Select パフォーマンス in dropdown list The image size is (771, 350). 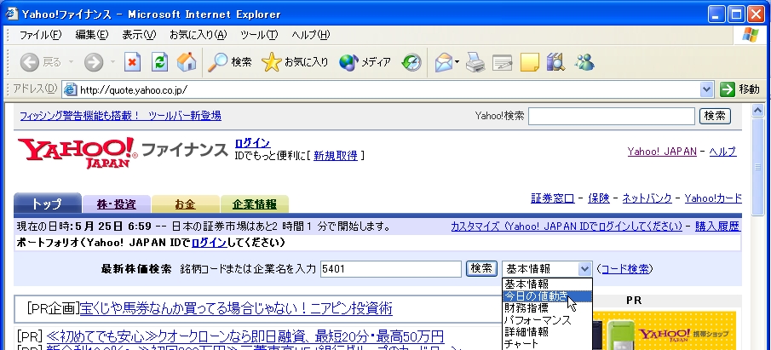pyautogui.click(x=547, y=320)
